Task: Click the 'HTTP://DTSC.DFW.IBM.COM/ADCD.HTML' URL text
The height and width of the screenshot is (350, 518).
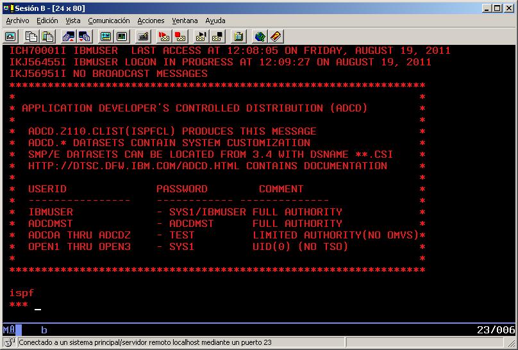Action: point(133,166)
